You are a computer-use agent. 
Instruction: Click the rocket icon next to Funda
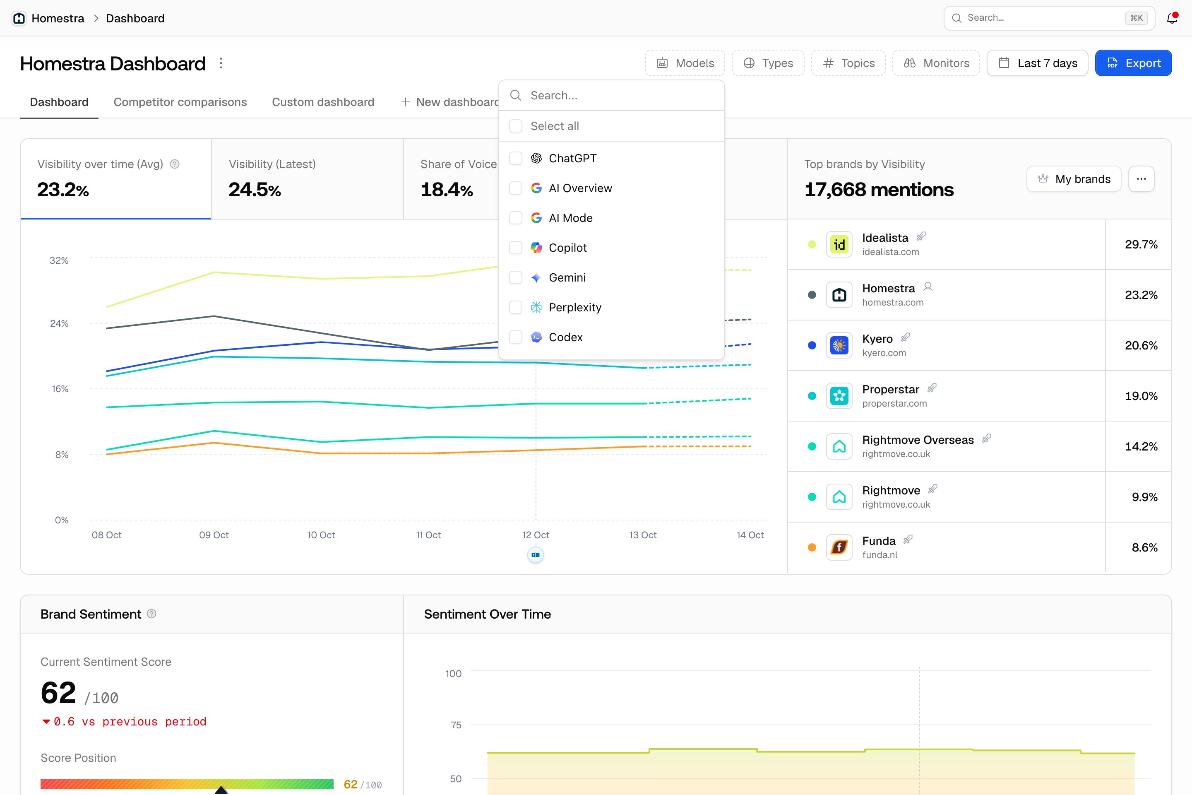(908, 540)
